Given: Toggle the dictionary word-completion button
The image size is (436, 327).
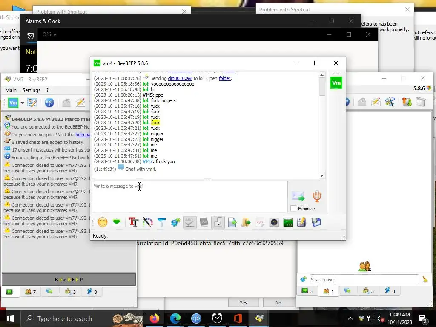Looking at the screenshot, I should coord(204,222).
